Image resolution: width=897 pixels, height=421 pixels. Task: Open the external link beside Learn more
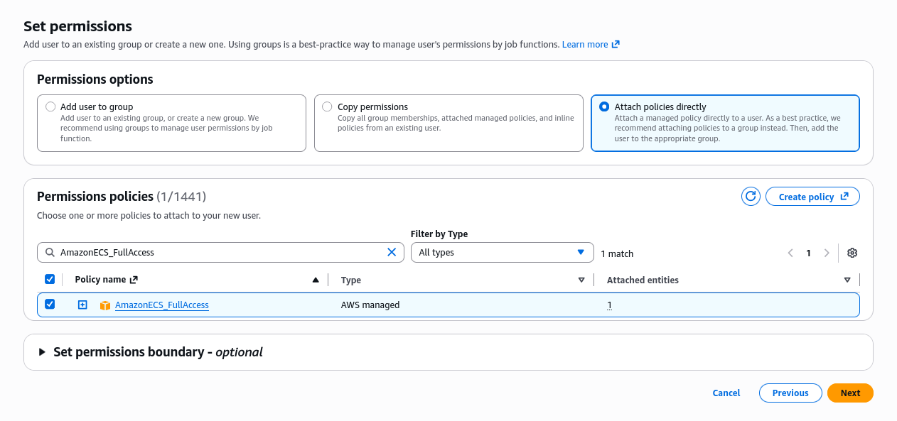click(616, 43)
